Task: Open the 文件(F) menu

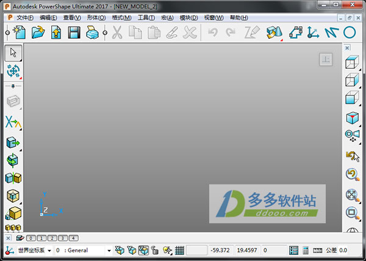Action: click(25, 18)
